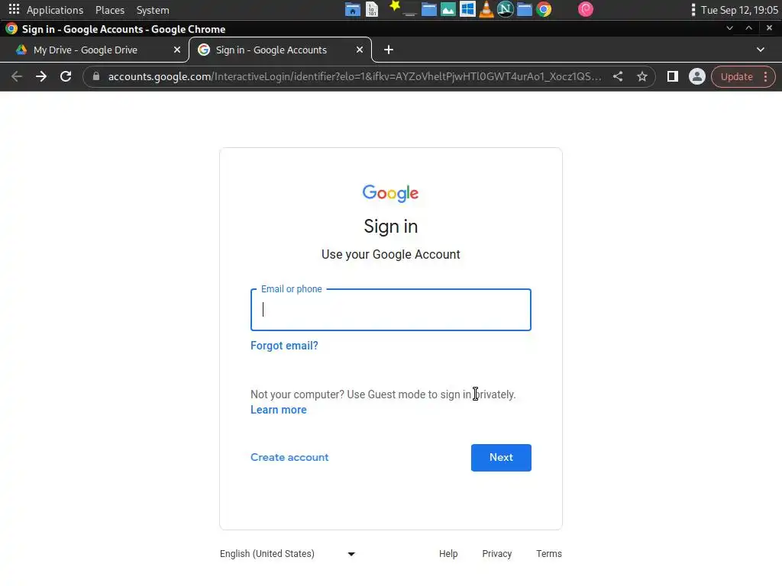Open the tab search dropdown arrow
This screenshot has width=782, height=586.
point(760,50)
